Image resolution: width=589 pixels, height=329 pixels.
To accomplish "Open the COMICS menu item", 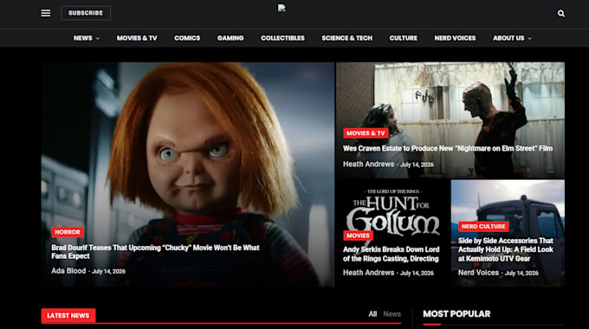I will 187,38.
